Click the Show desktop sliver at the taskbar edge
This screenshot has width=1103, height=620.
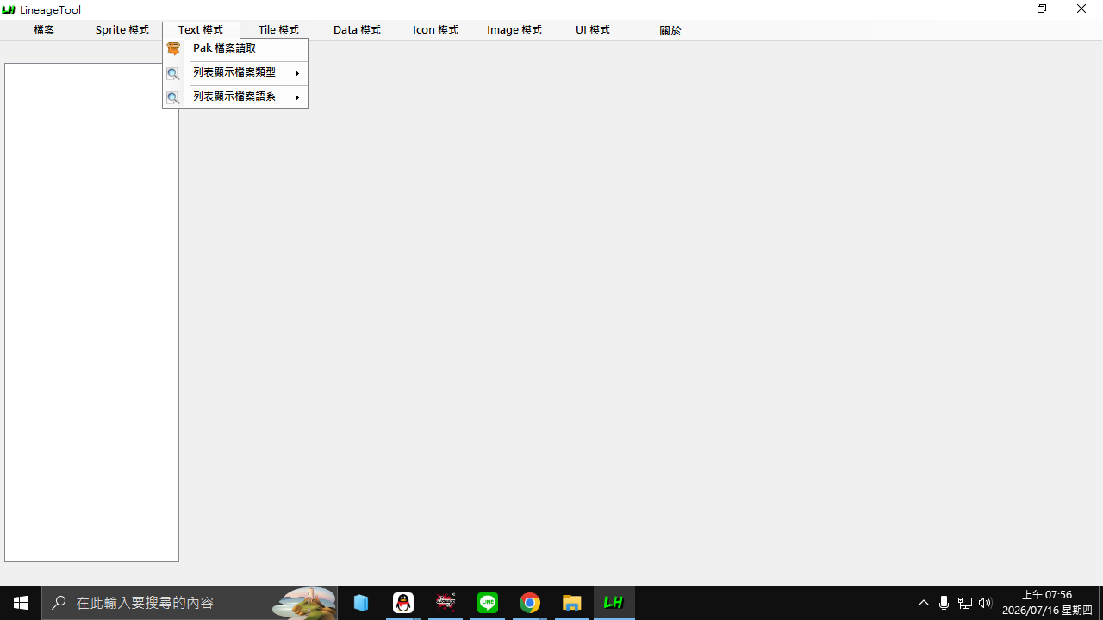(x=1100, y=603)
